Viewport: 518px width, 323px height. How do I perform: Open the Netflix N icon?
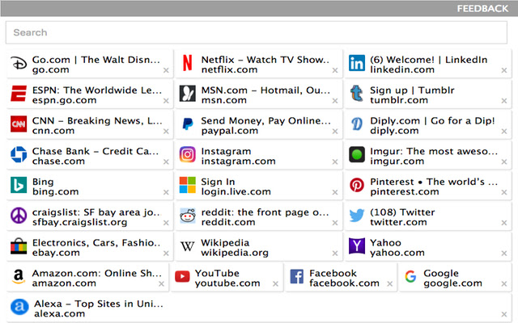(x=187, y=63)
